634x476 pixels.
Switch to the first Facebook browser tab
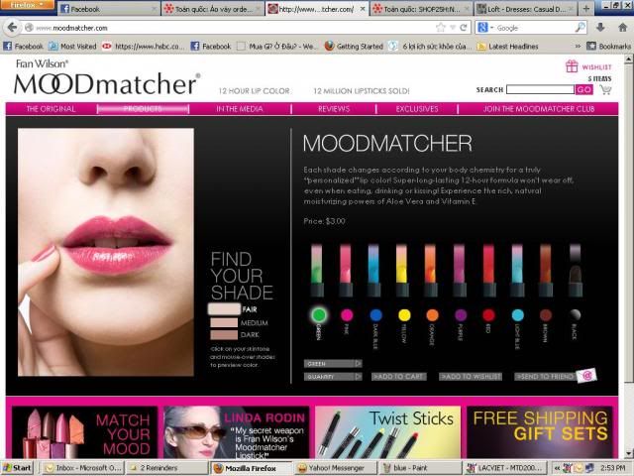(x=108, y=9)
